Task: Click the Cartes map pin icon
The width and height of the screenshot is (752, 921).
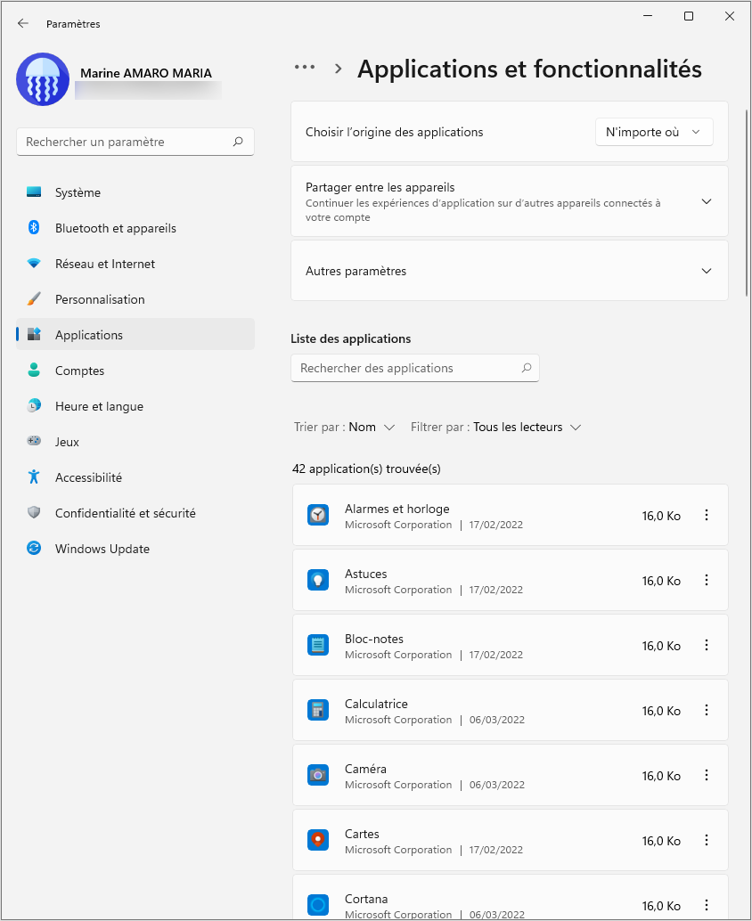Action: [x=318, y=840]
